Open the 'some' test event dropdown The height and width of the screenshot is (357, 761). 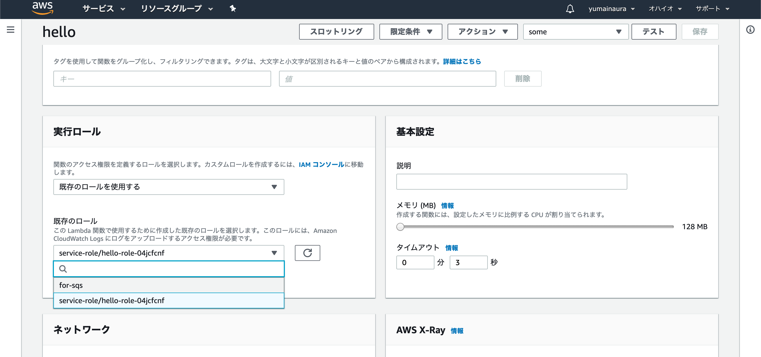click(x=576, y=32)
